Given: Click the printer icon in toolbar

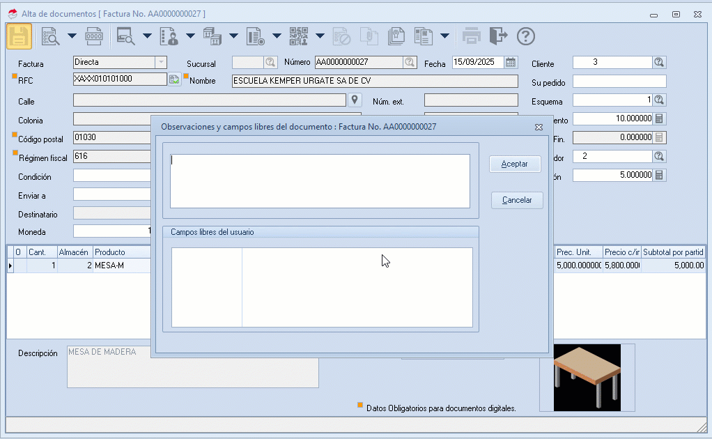Looking at the screenshot, I should click(x=472, y=36).
